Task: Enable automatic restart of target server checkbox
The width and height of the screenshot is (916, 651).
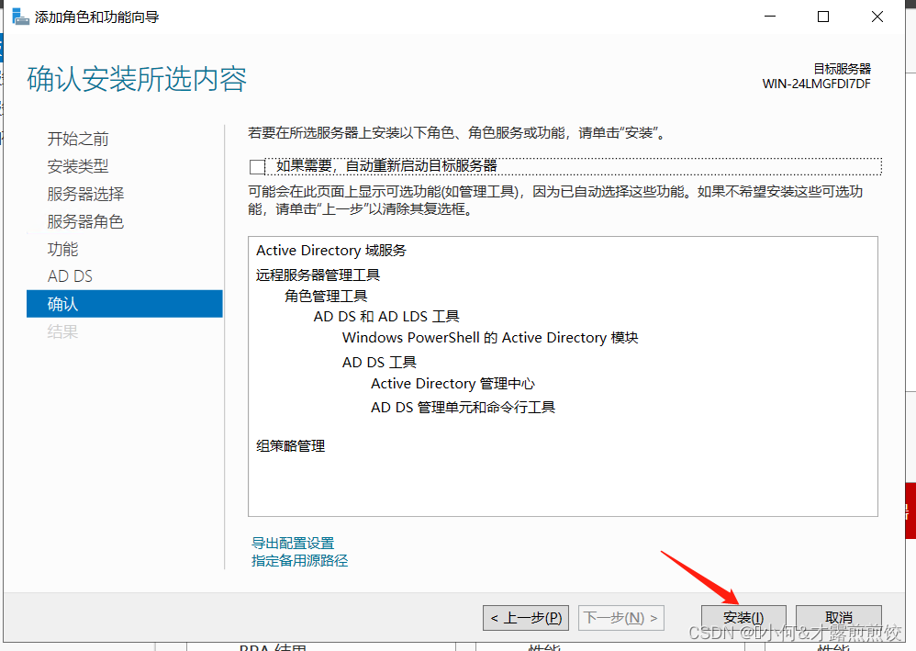Action: pyautogui.click(x=257, y=166)
